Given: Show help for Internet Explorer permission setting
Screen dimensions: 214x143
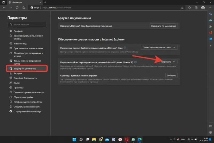Looking at the screenshot, I should 125,48.
